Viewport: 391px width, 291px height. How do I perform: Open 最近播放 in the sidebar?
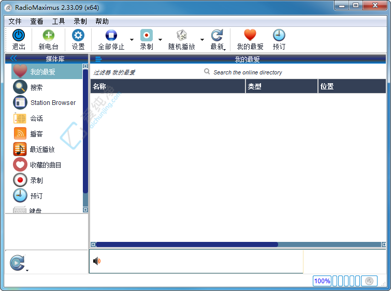[47, 149]
